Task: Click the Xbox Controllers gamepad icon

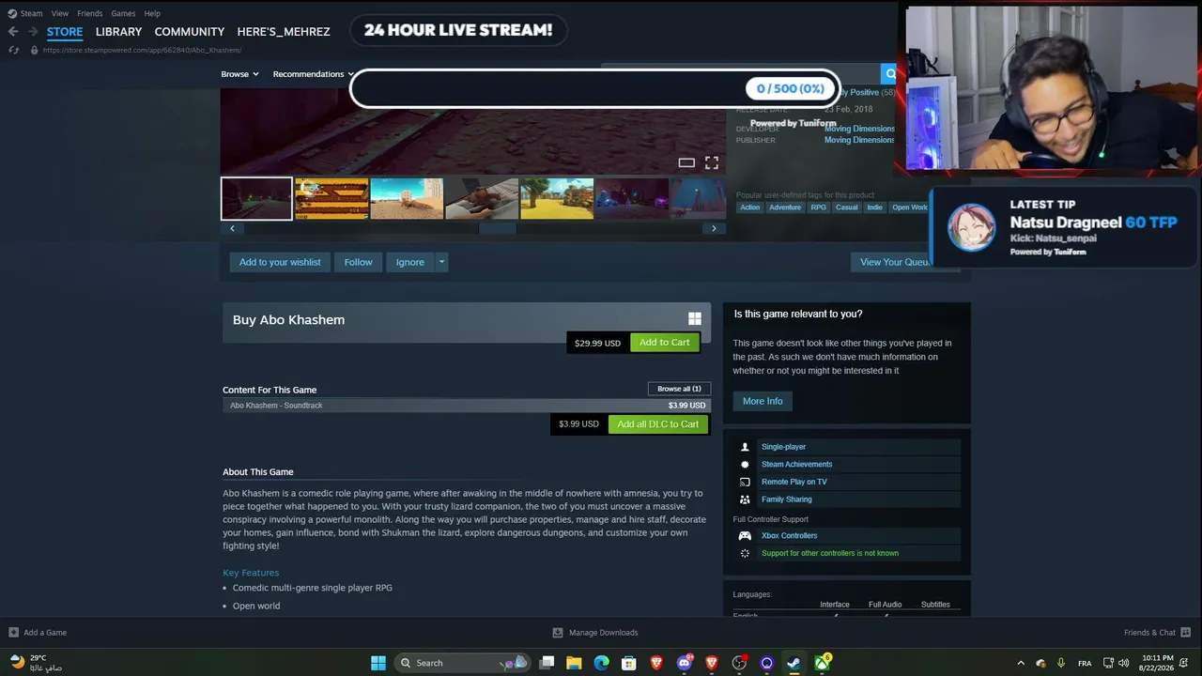Action: point(745,536)
